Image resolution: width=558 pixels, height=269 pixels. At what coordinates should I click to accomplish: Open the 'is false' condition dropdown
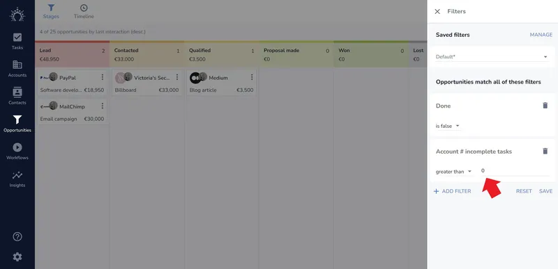tap(448, 126)
